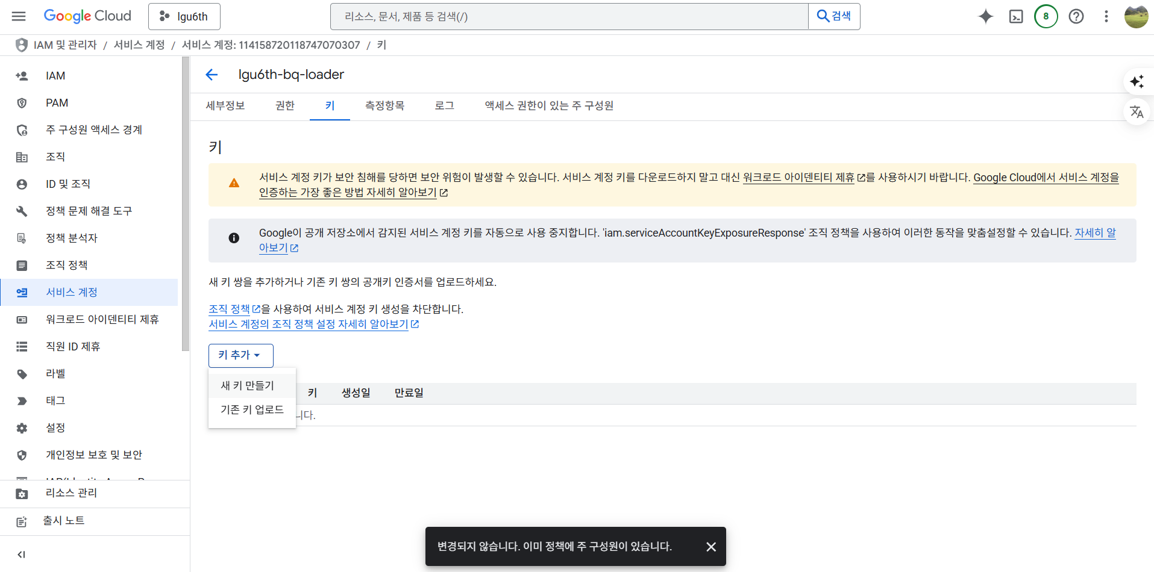1154x572 pixels.
Task: Open 주 구성원 액세스 경계 sidebar item
Action: (89, 130)
